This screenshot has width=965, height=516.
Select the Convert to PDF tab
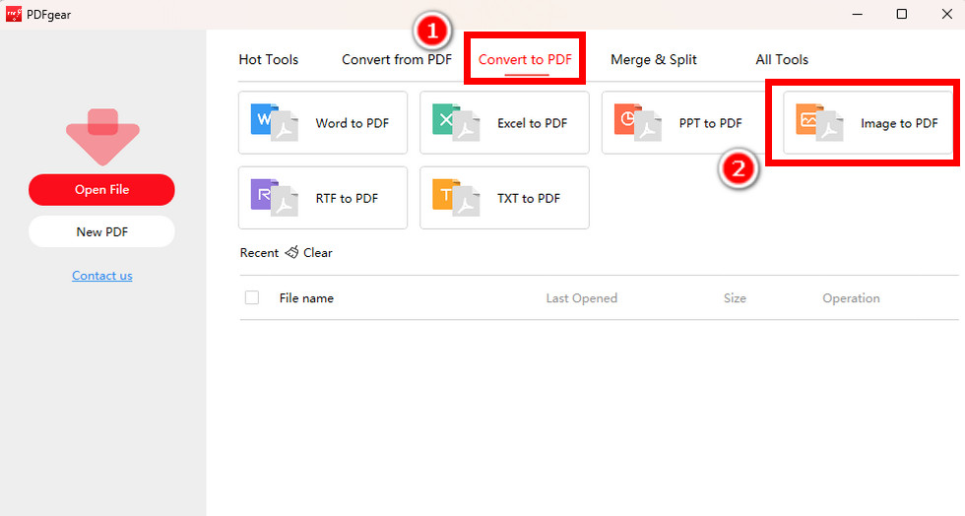pyautogui.click(x=525, y=60)
